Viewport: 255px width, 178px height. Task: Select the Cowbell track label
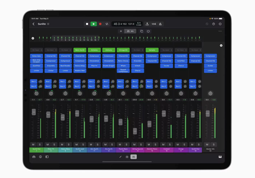(x=166, y=150)
